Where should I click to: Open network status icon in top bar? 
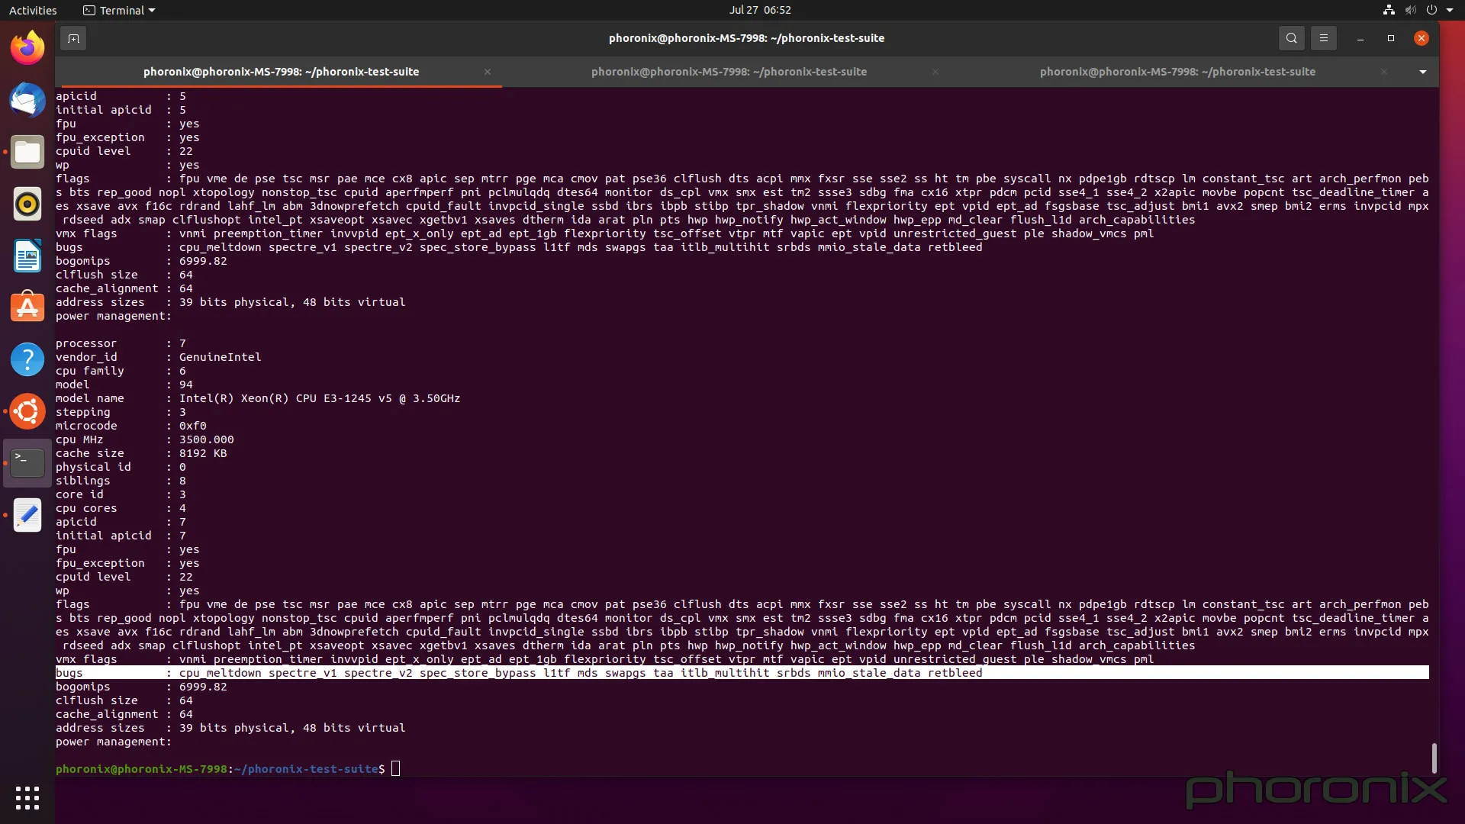pos(1389,10)
